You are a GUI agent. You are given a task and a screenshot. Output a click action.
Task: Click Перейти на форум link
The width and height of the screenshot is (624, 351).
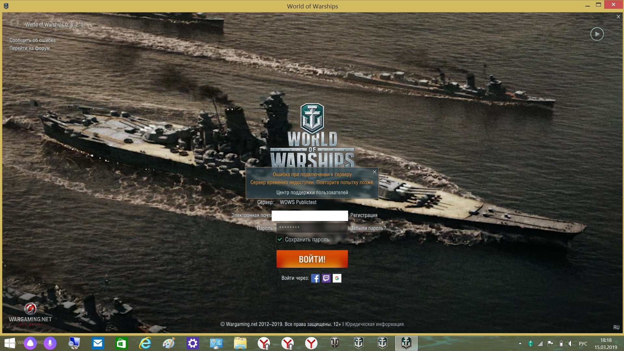tap(30, 48)
